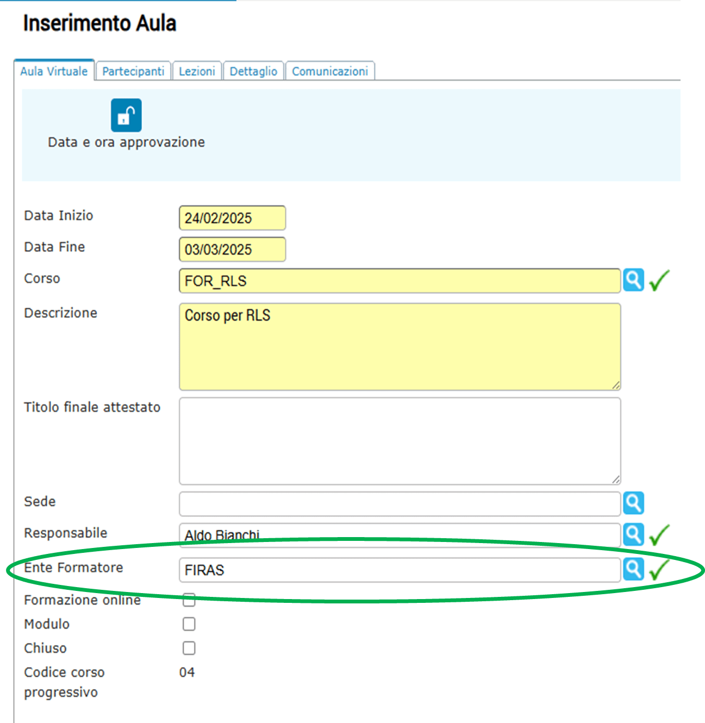Image resolution: width=705 pixels, height=723 pixels.
Task: Open the Corso search magnifier
Action: (633, 280)
